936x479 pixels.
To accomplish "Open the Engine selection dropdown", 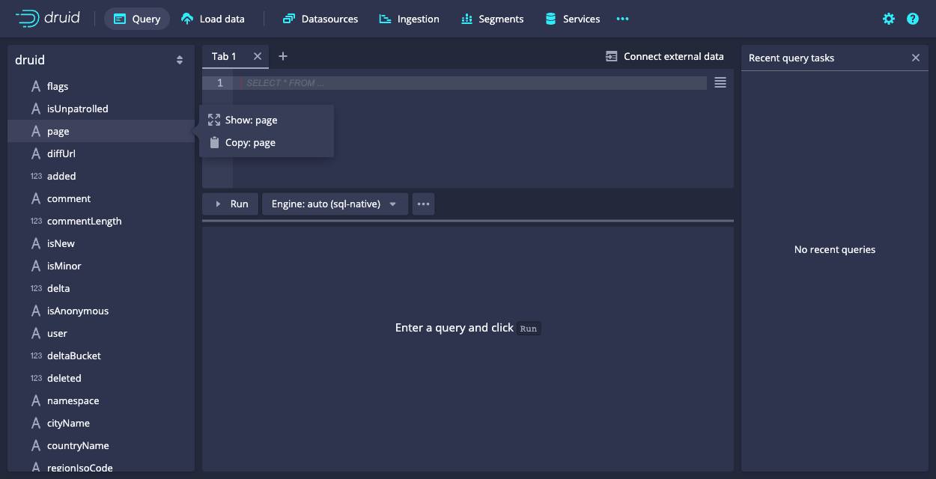I will pos(335,204).
